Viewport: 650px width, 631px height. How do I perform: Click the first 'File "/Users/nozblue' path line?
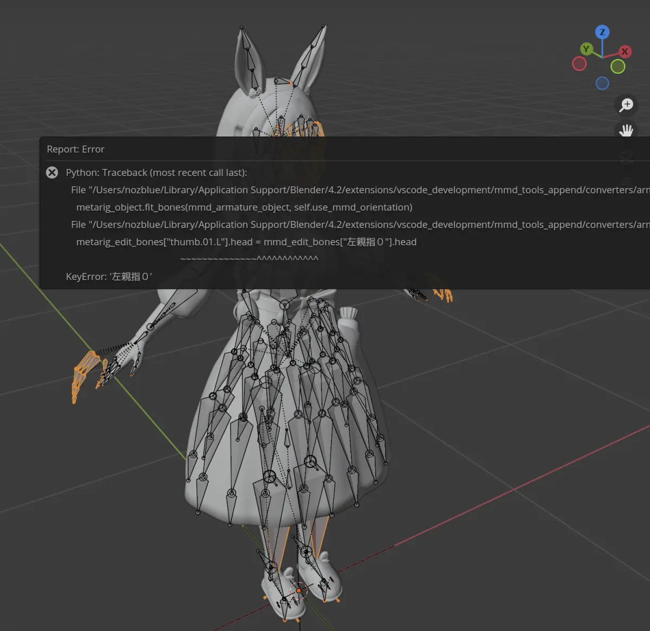click(360, 190)
